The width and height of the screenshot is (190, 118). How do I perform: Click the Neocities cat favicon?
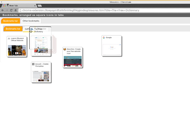coord(65,49)
